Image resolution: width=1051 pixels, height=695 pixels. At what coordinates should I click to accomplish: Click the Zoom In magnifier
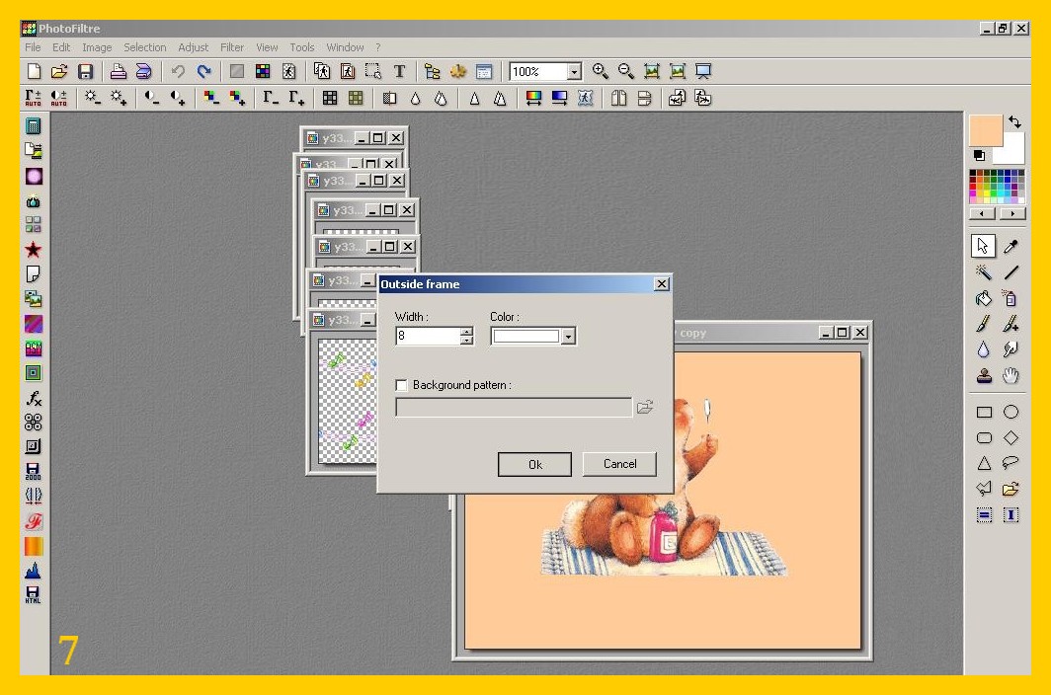pos(600,71)
